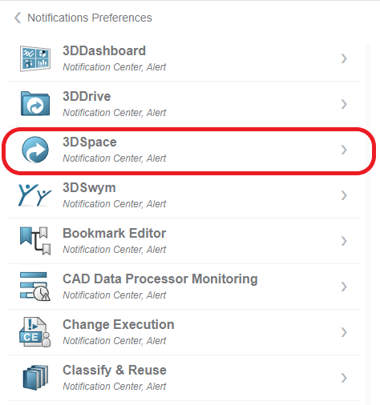Viewport: 380px width, 405px height.
Task: Open the 3DSwym title entry
Action: (x=89, y=188)
